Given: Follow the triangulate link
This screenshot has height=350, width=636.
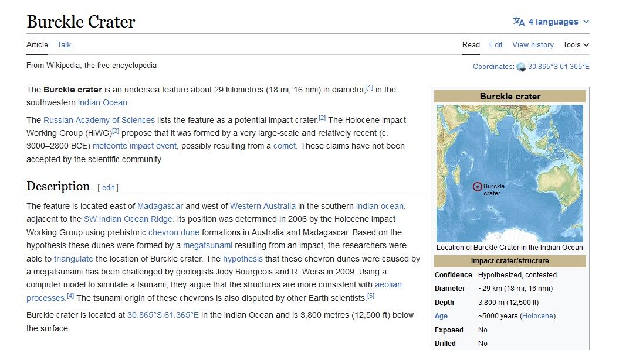Looking at the screenshot, I should [73, 259].
